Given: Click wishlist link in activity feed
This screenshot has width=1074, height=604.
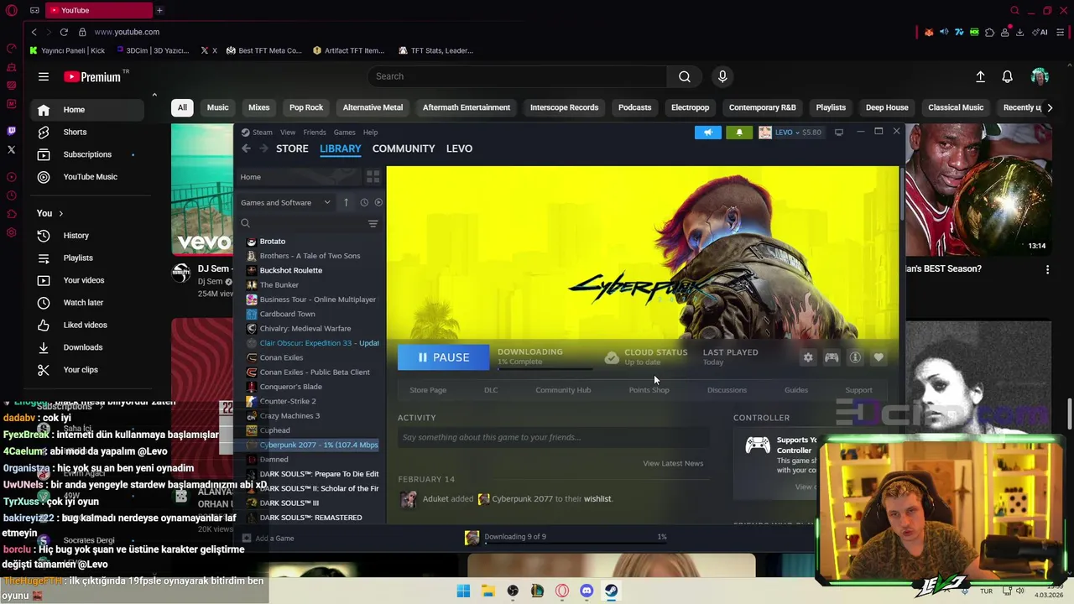Looking at the screenshot, I should point(597,499).
